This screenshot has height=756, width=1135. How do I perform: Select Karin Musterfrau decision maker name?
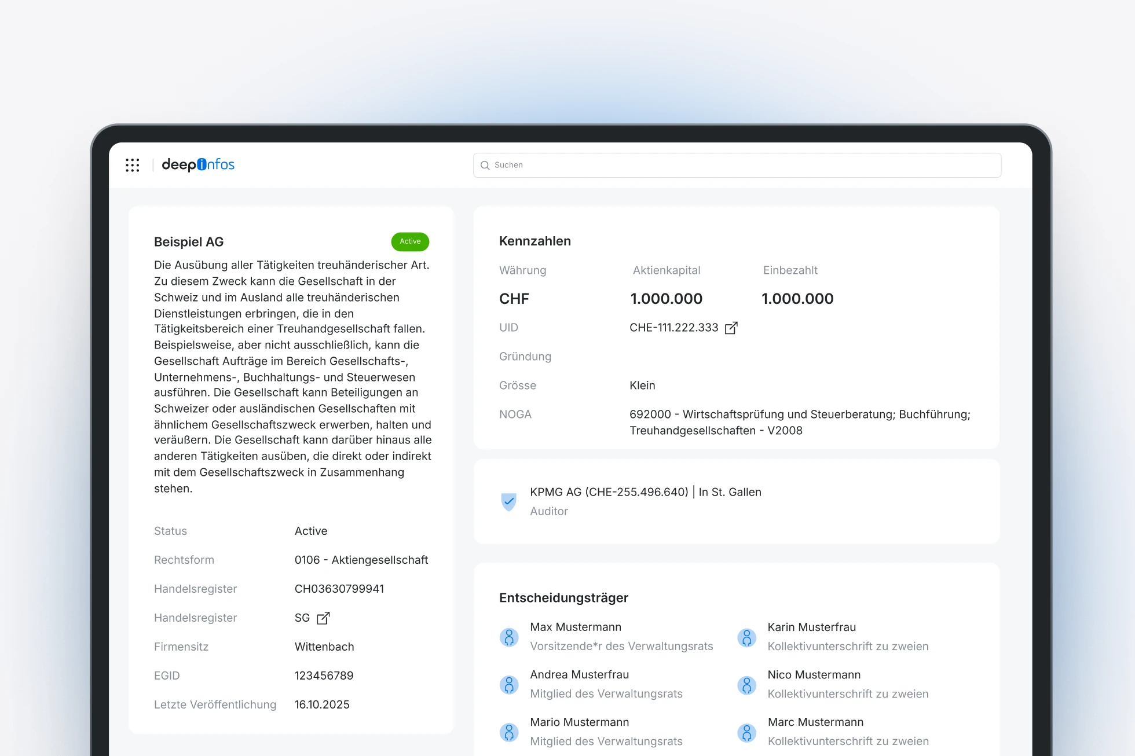click(x=811, y=627)
